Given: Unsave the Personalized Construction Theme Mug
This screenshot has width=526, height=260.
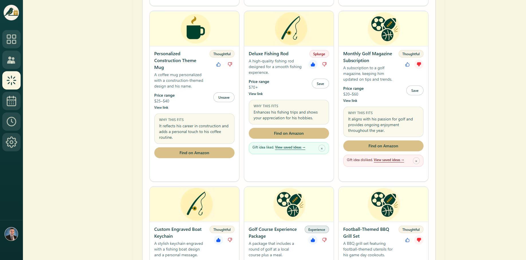Looking at the screenshot, I should 224,97.
